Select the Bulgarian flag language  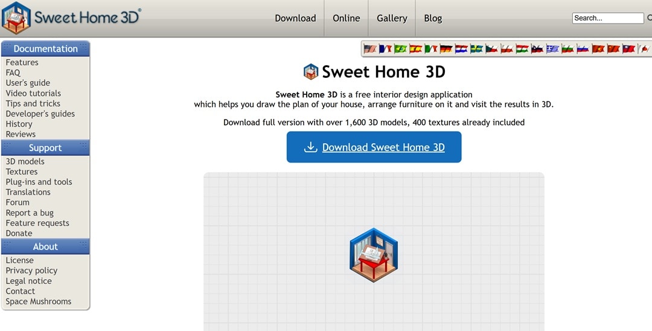(x=567, y=49)
